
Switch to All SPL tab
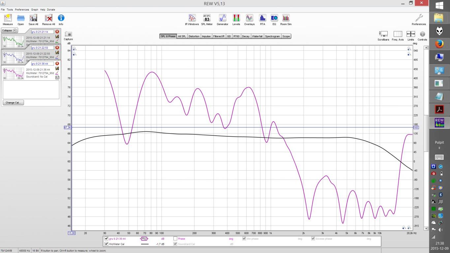point(182,36)
